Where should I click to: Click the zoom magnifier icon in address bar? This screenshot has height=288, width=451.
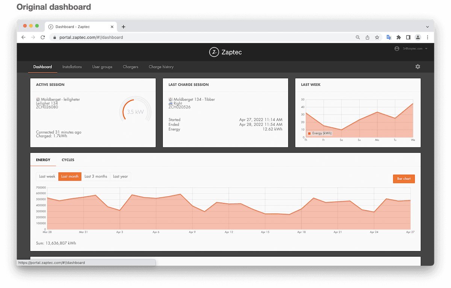click(358, 37)
